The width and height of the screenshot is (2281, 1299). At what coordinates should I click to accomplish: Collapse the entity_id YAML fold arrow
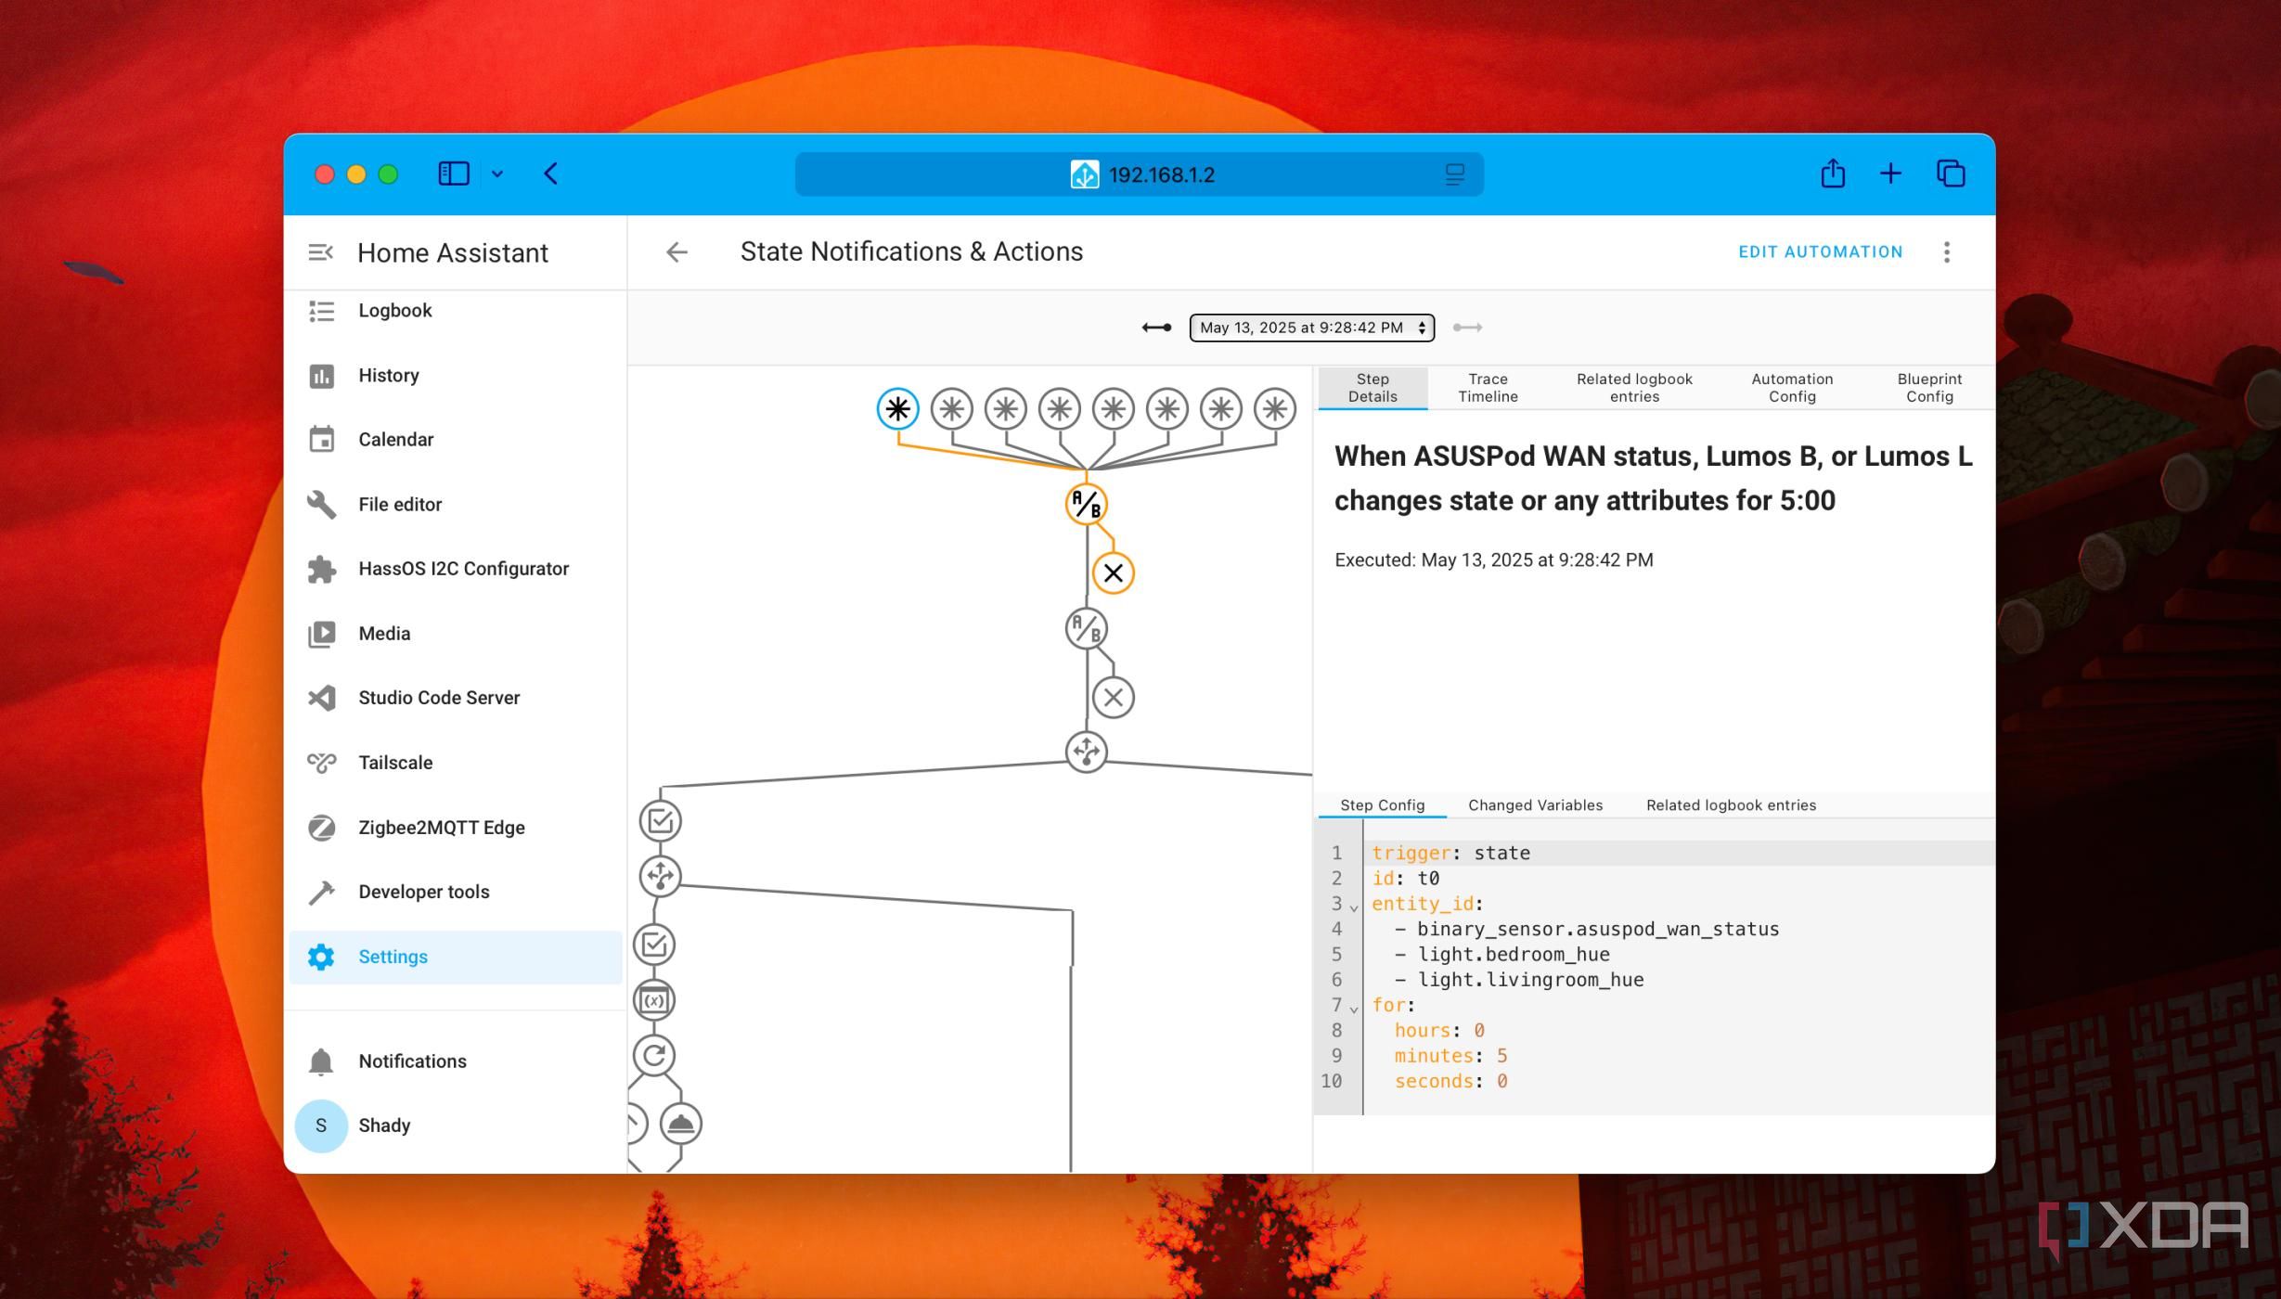click(x=1354, y=907)
